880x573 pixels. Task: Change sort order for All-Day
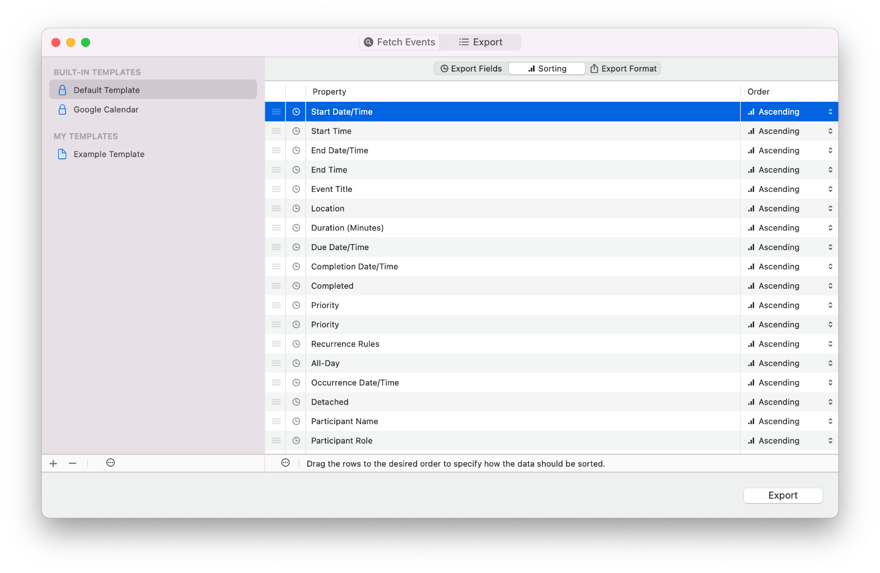[x=789, y=363]
